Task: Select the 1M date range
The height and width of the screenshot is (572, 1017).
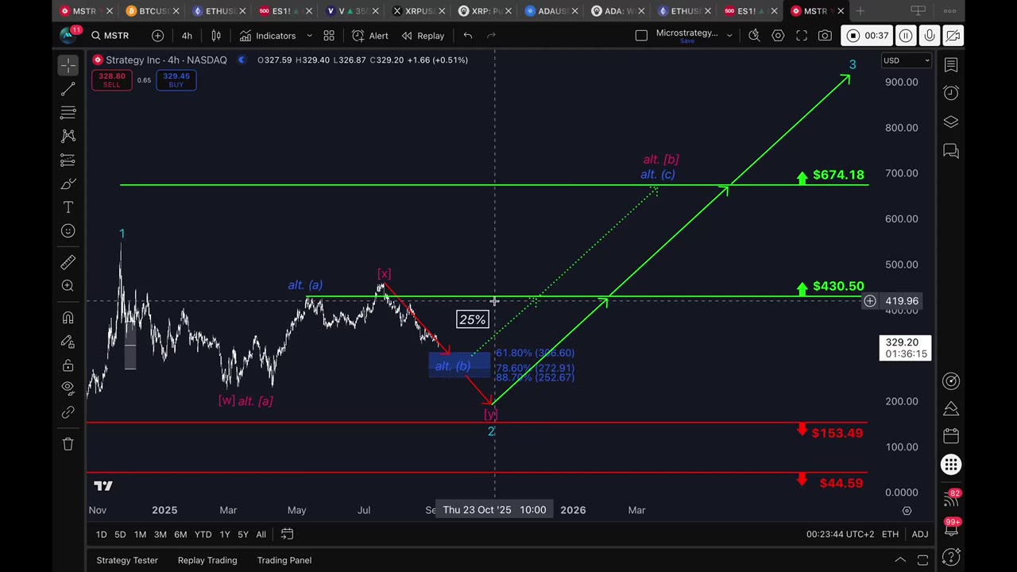Action: point(140,535)
